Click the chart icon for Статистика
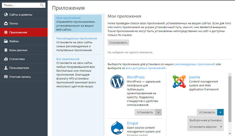Screen dimensions: 235x136 (x=6, y=59)
